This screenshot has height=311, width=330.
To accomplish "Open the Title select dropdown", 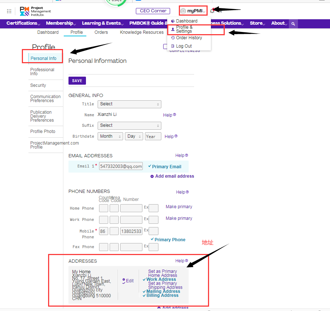I will 129,104.
